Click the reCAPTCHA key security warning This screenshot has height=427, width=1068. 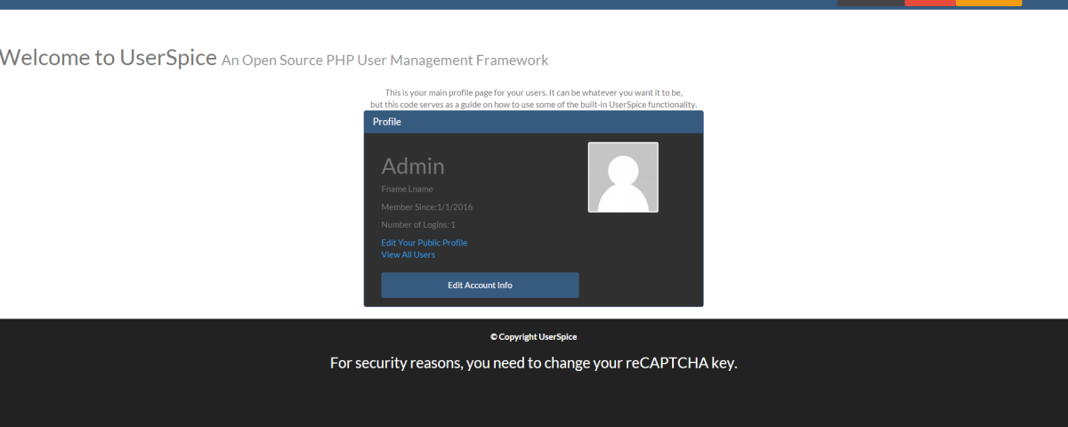(533, 363)
